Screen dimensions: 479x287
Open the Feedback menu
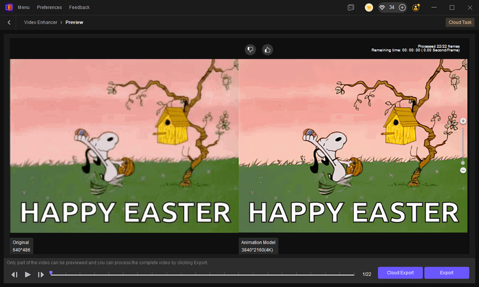point(79,7)
